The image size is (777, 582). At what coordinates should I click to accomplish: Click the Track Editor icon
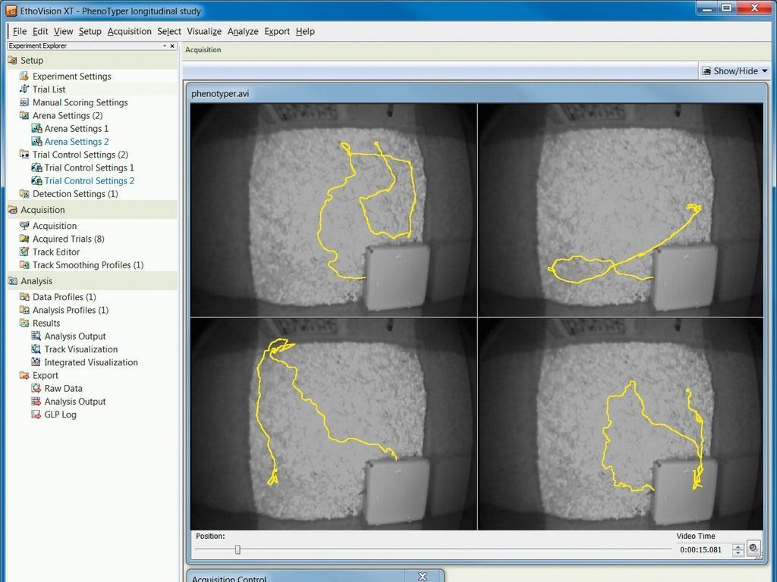click(24, 252)
